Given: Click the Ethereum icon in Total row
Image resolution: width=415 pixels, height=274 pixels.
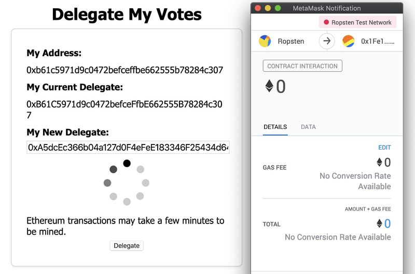Looking at the screenshot, I should (x=380, y=224).
